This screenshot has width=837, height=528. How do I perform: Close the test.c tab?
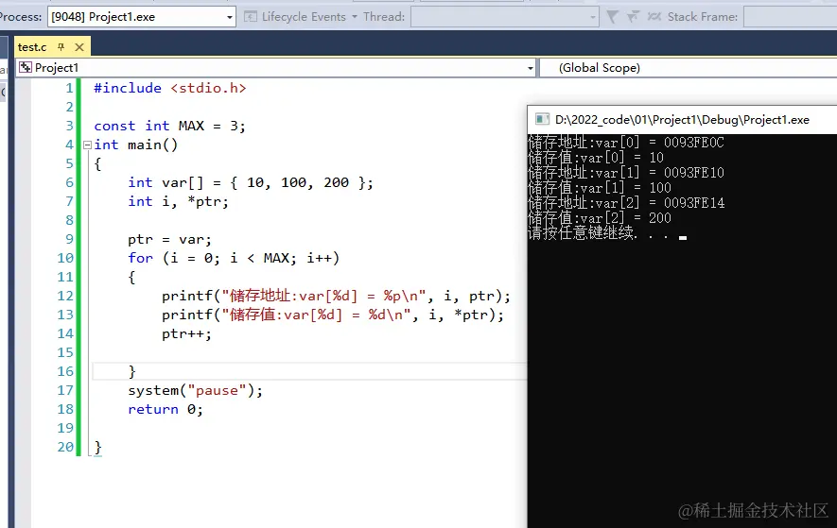pyautogui.click(x=79, y=47)
